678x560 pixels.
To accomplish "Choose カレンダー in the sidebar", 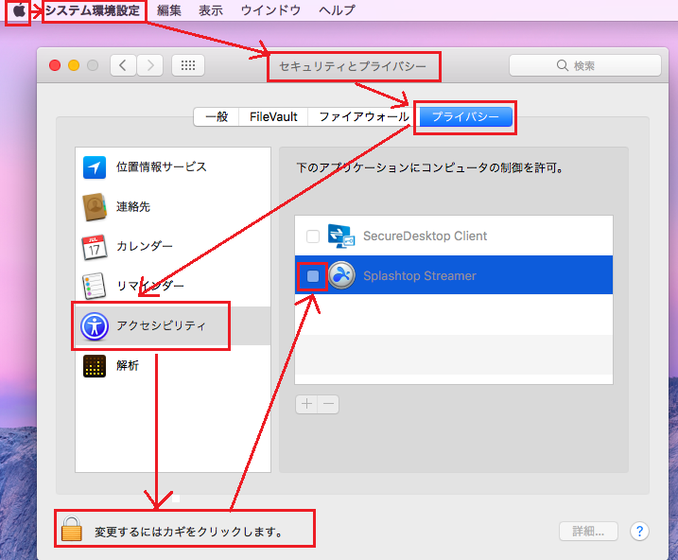I will tap(173, 247).
